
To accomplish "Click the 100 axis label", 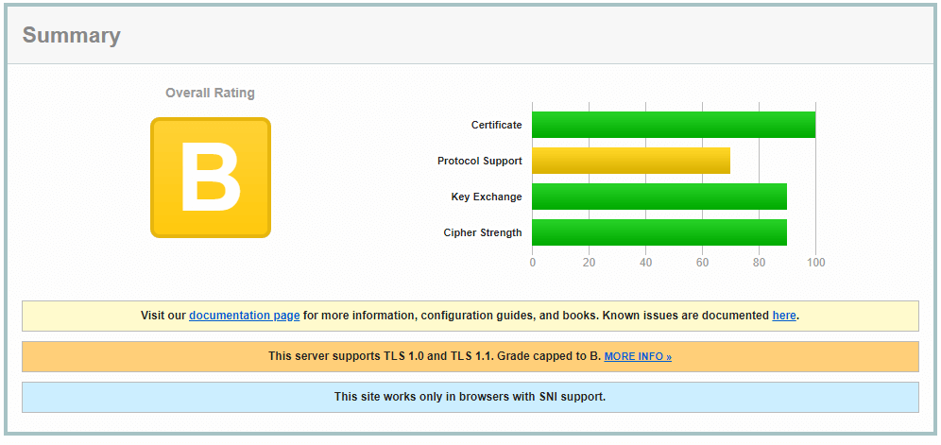I will [815, 263].
